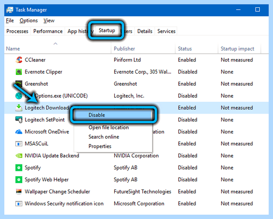This screenshot has width=273, height=219.
Task: Minimize the Task Manager window
Action: pos(238,10)
